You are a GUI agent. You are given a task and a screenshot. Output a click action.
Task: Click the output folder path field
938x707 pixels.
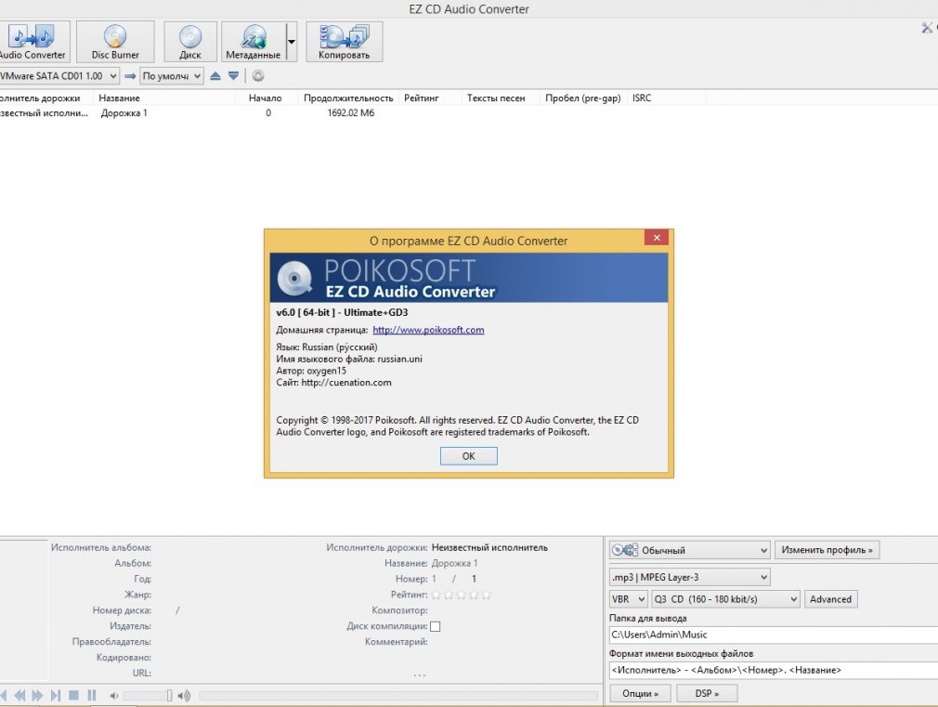tap(774, 635)
